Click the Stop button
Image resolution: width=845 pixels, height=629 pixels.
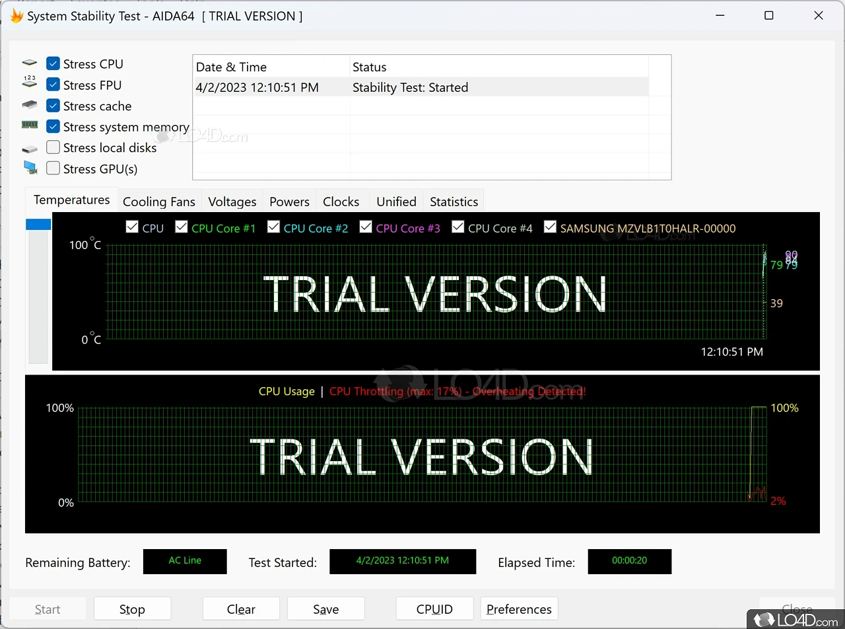[132, 609]
